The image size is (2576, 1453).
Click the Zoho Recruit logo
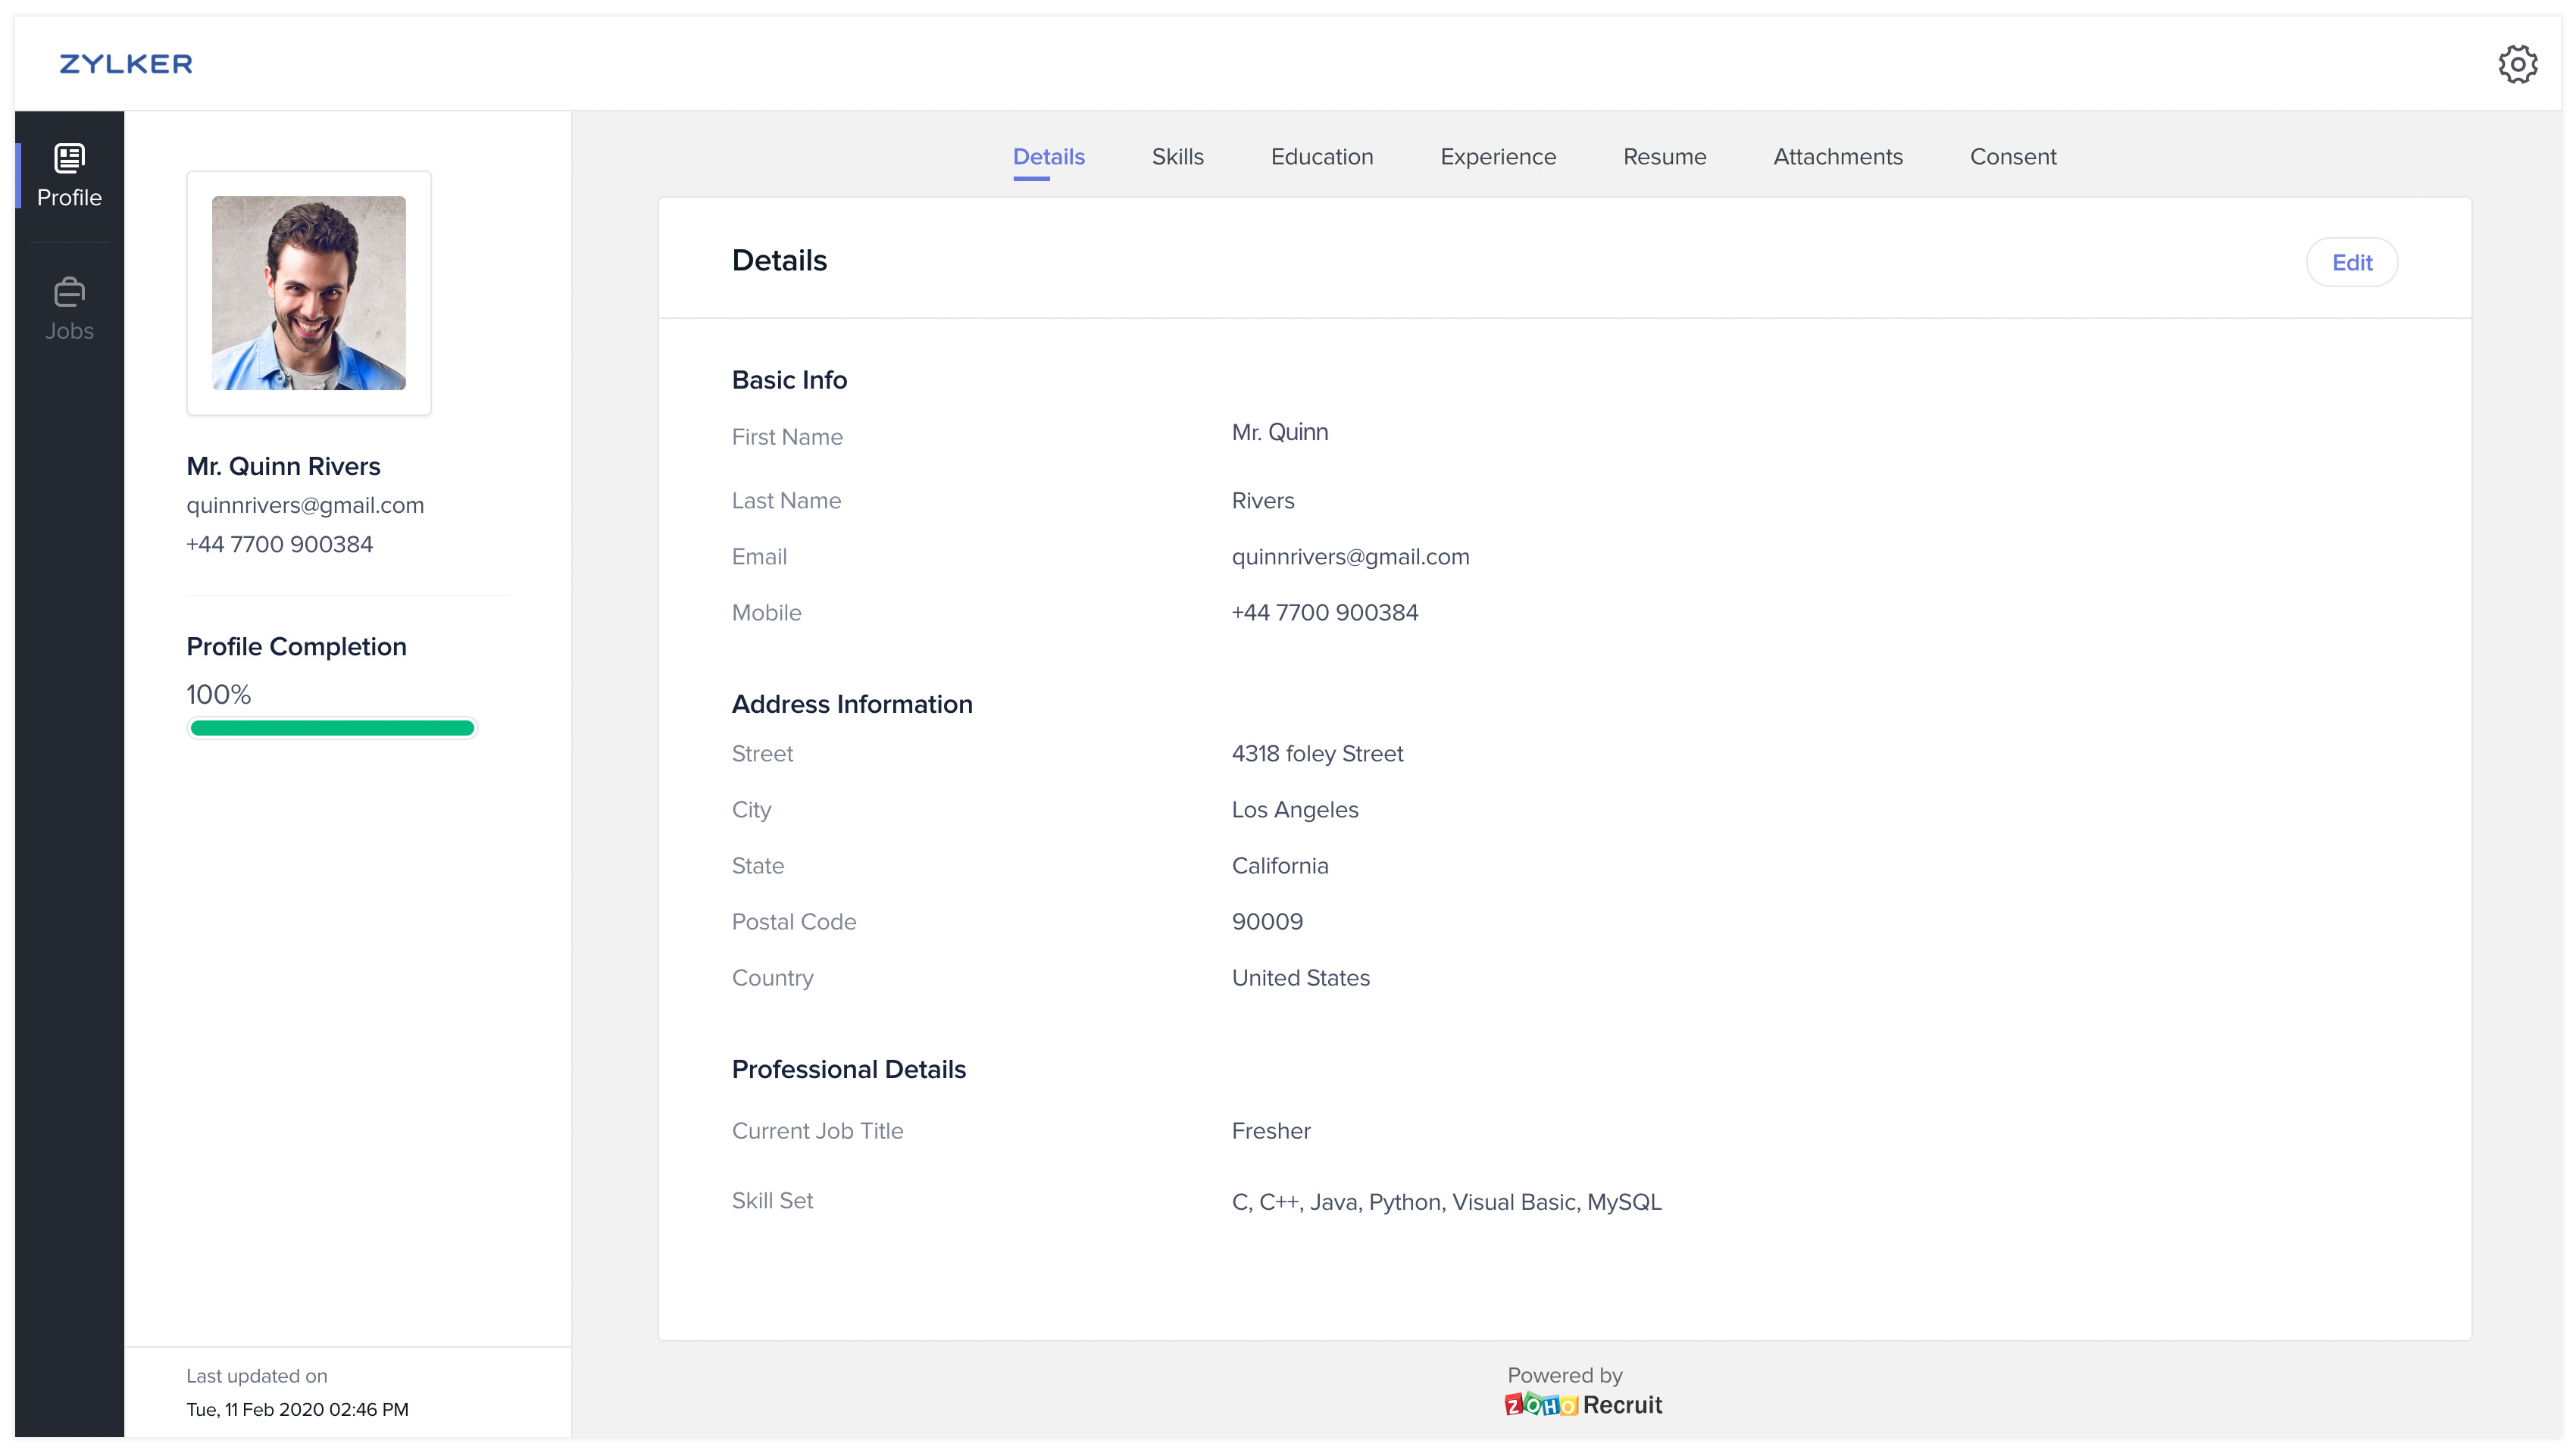click(x=1583, y=1404)
